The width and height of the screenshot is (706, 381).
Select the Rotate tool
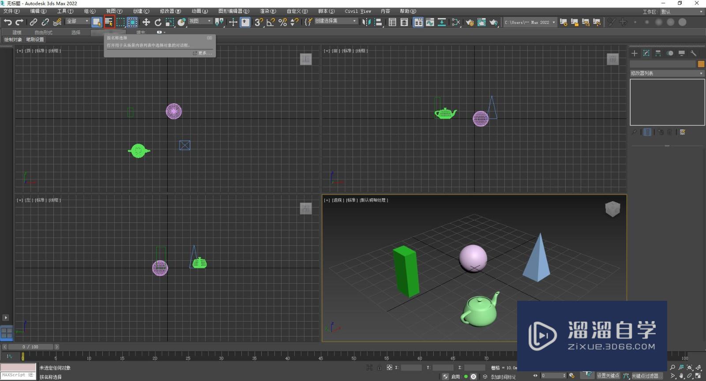click(158, 22)
